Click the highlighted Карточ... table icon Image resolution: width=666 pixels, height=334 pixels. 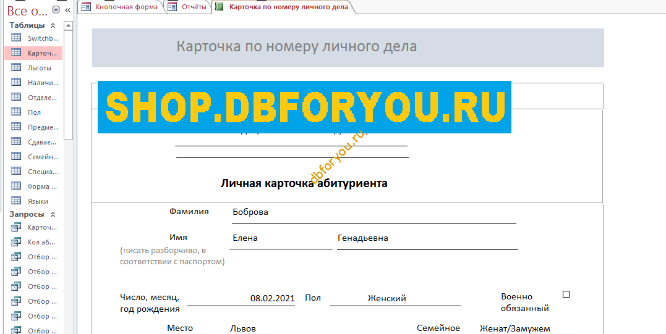pyautogui.click(x=15, y=52)
